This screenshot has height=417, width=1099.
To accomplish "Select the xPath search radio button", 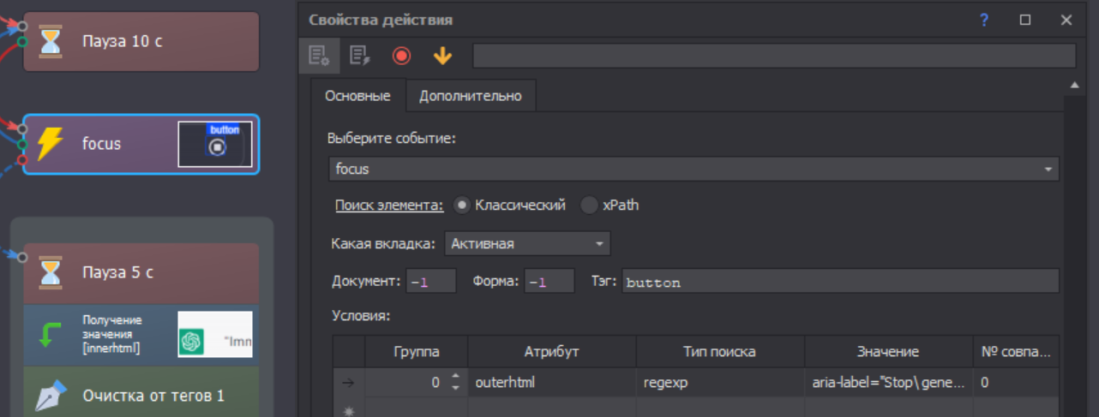I will click(x=590, y=206).
